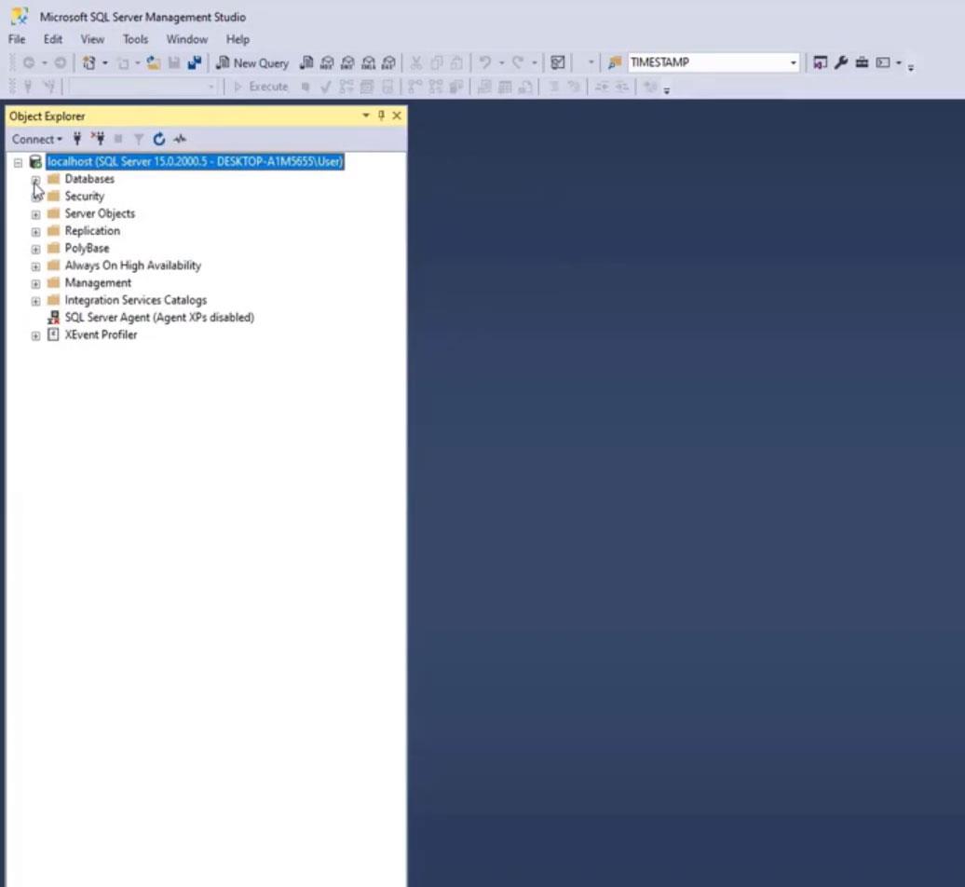Select the localhost server node

pos(195,162)
